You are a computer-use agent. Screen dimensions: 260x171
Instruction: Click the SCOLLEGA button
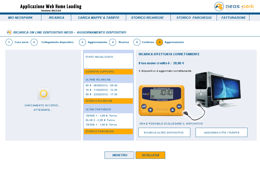pos(150,155)
